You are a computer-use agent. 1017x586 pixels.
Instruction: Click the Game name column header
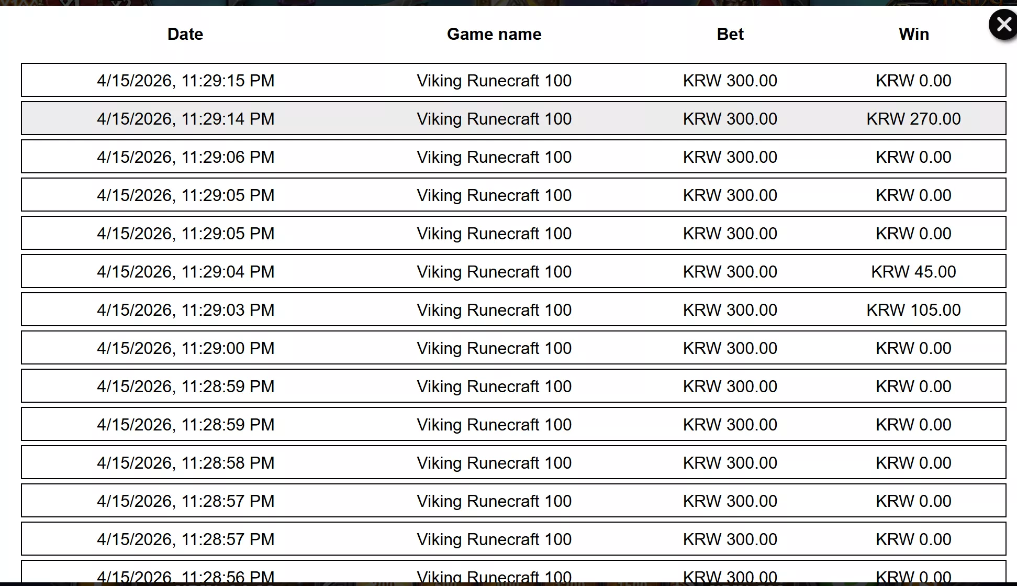point(494,34)
